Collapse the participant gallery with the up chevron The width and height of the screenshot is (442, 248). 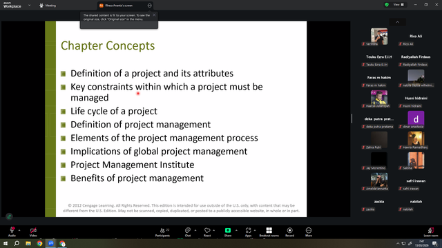click(x=398, y=22)
